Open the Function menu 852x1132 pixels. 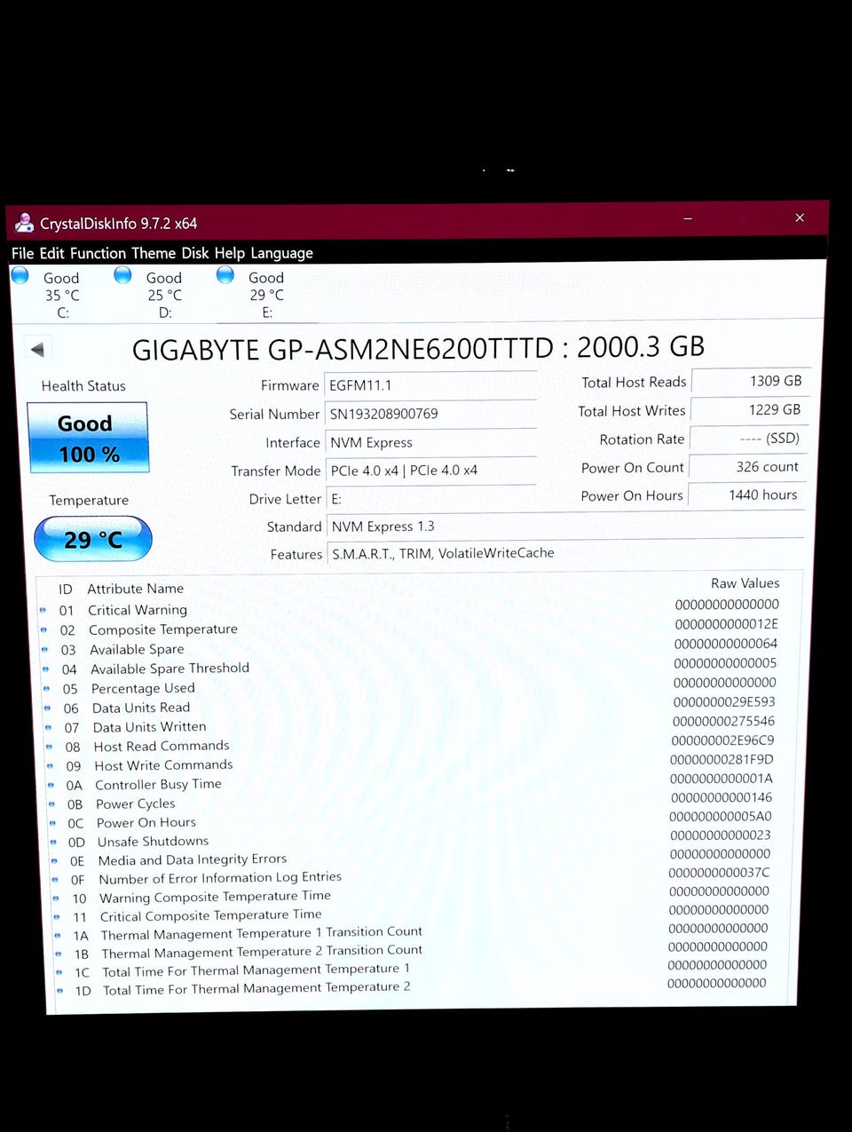click(x=98, y=253)
